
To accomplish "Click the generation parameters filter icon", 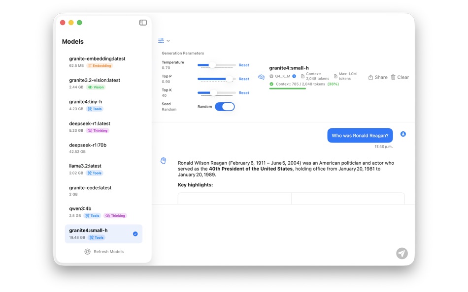I will pos(161,41).
